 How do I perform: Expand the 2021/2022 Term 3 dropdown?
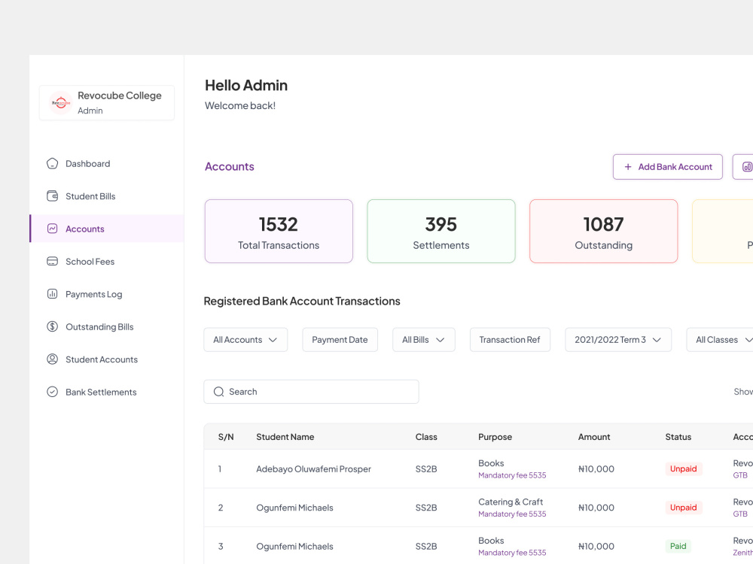point(618,340)
